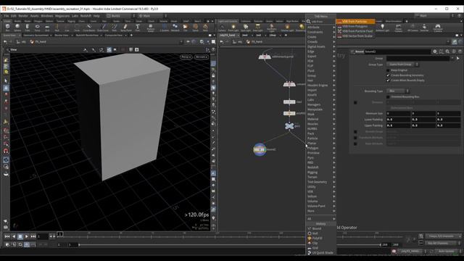Expand Volume submenu in TAB menu
This screenshot has width=464, height=261.
click(x=320, y=202)
